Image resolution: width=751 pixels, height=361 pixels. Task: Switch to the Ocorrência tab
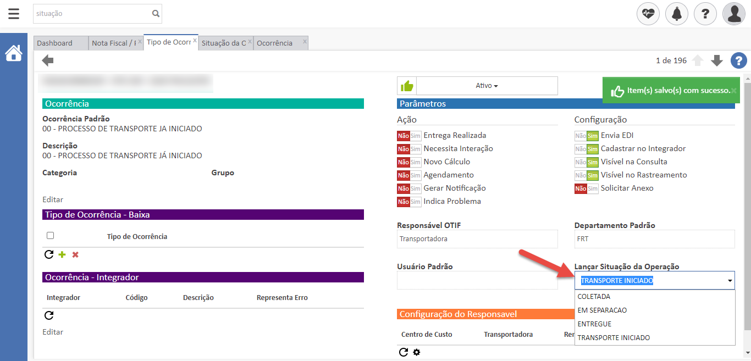[x=275, y=43]
